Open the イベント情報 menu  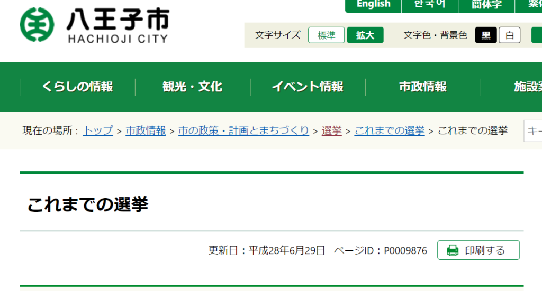pyautogui.click(x=308, y=87)
